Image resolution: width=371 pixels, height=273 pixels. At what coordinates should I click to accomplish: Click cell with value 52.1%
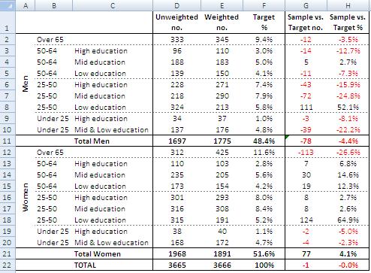point(348,107)
